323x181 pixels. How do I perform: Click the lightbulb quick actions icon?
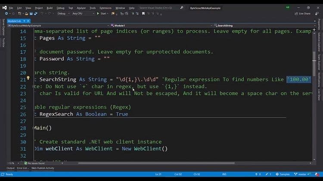[x=28, y=79]
